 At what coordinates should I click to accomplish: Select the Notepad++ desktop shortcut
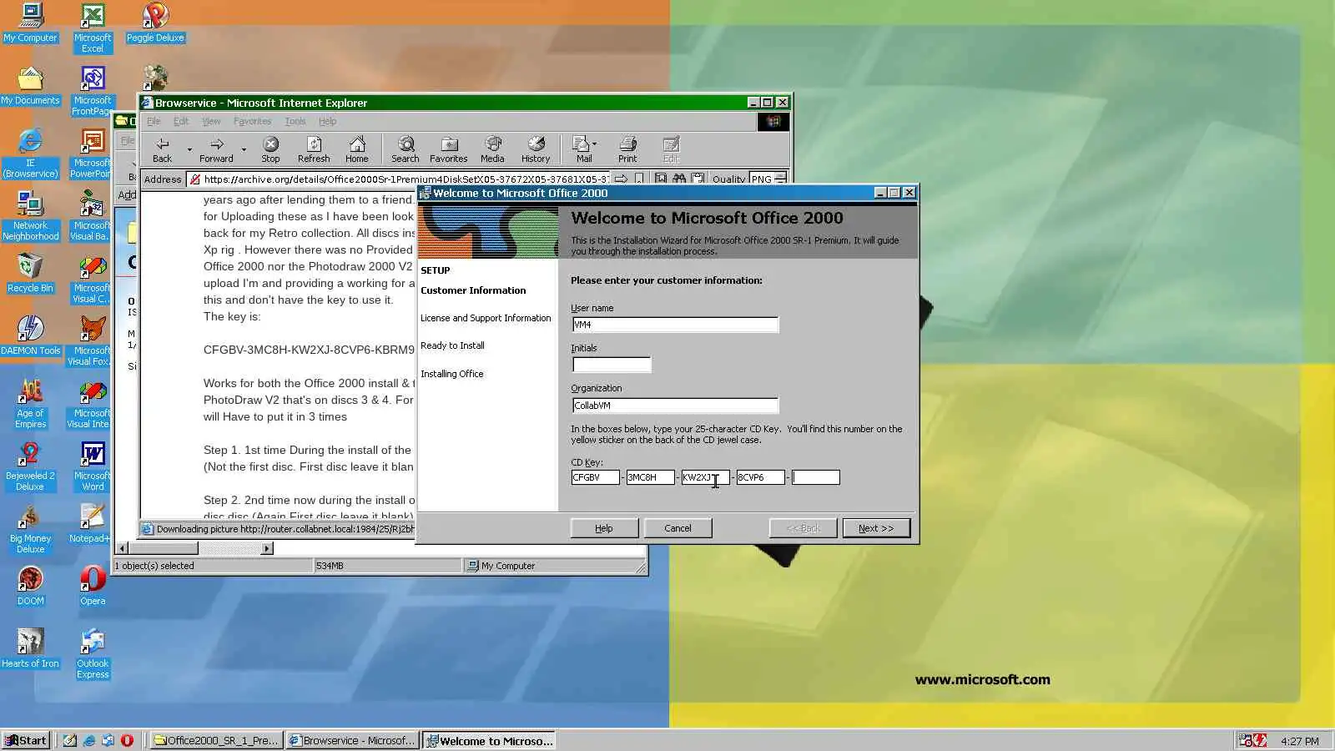tap(90, 524)
